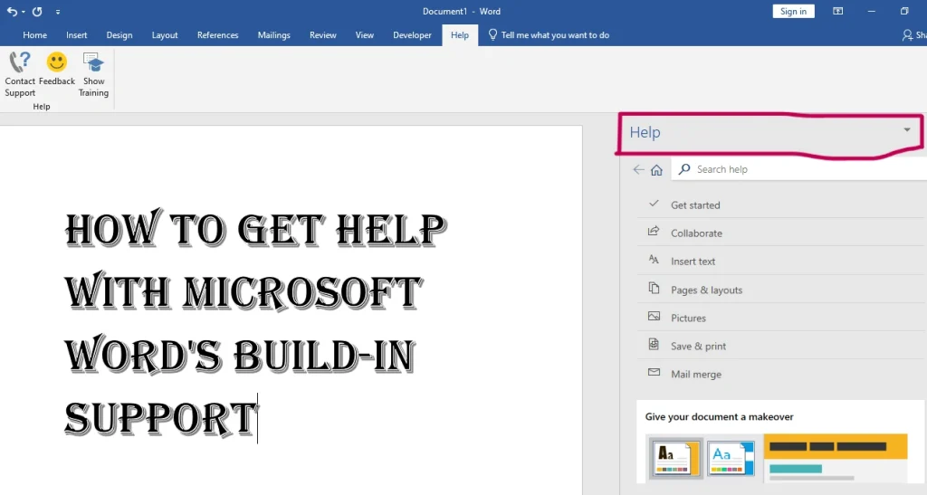The height and width of the screenshot is (495, 927).
Task: Open the View tab
Action: tap(364, 35)
